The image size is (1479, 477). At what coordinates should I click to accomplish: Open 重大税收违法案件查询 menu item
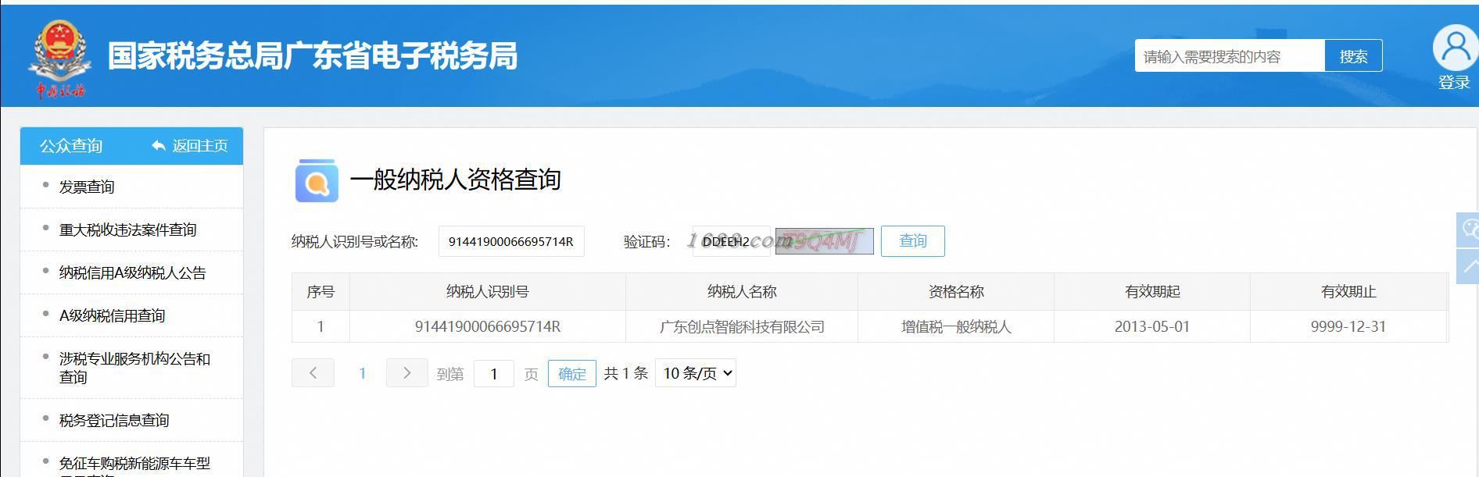click(x=127, y=230)
